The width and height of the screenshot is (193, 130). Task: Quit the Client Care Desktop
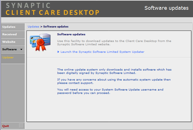point(6,126)
